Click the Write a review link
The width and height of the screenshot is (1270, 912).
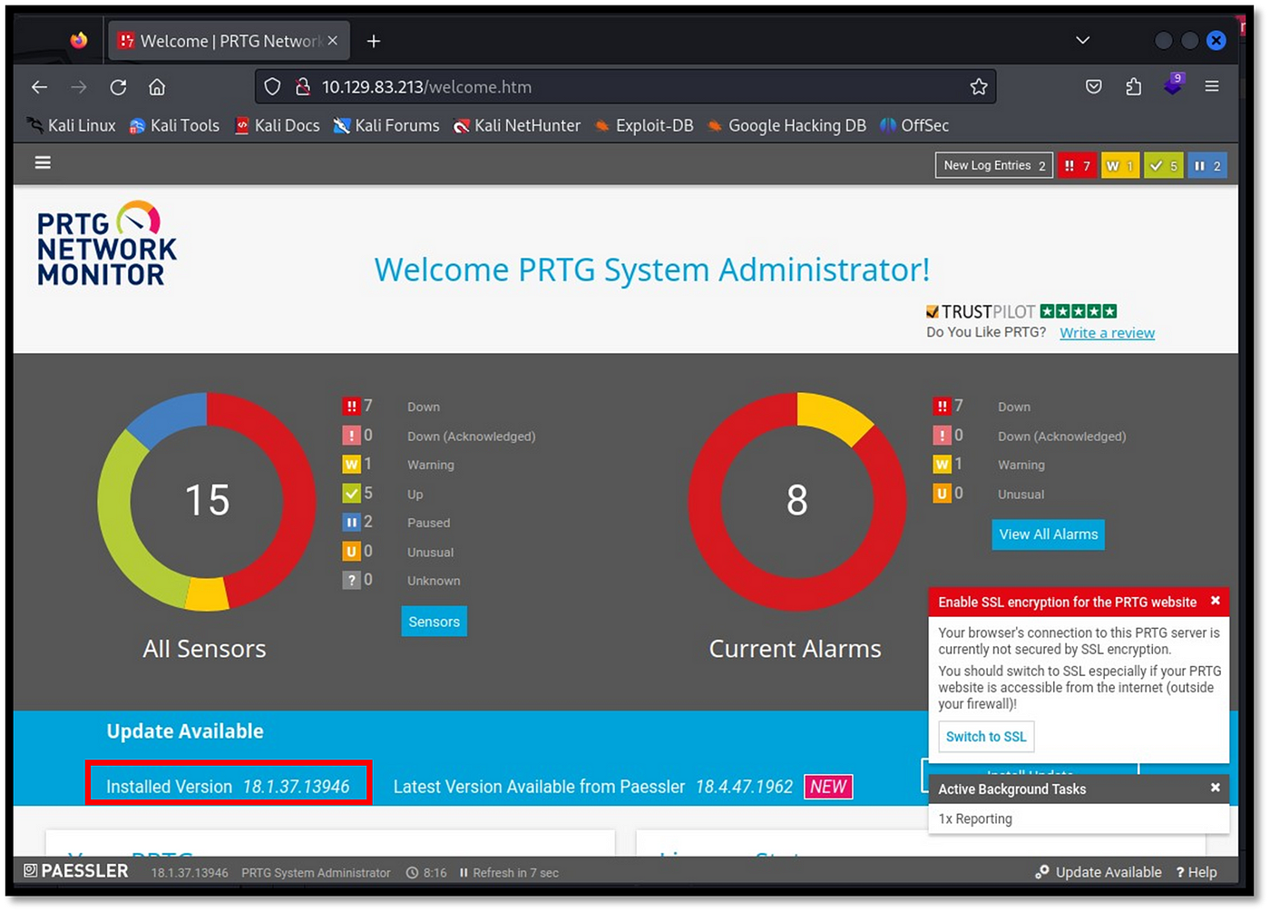point(1108,333)
